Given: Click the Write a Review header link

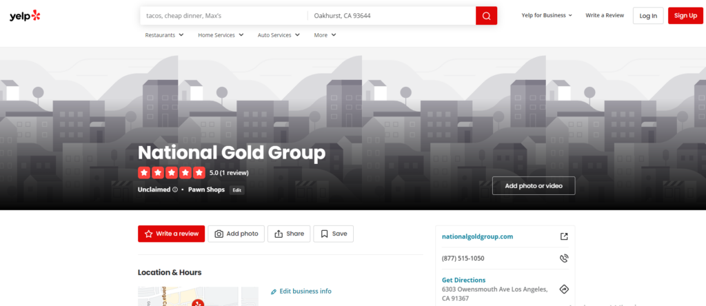Looking at the screenshot, I should point(605,15).
